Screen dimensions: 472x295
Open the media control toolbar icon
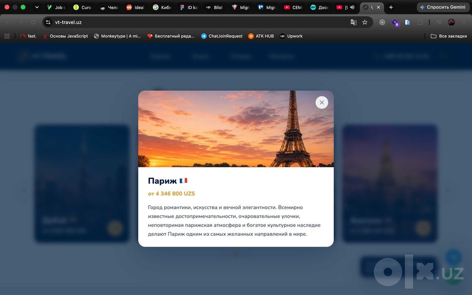[438, 22]
